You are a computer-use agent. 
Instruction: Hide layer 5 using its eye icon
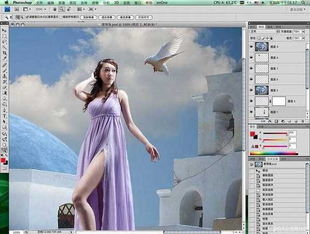[252, 90]
